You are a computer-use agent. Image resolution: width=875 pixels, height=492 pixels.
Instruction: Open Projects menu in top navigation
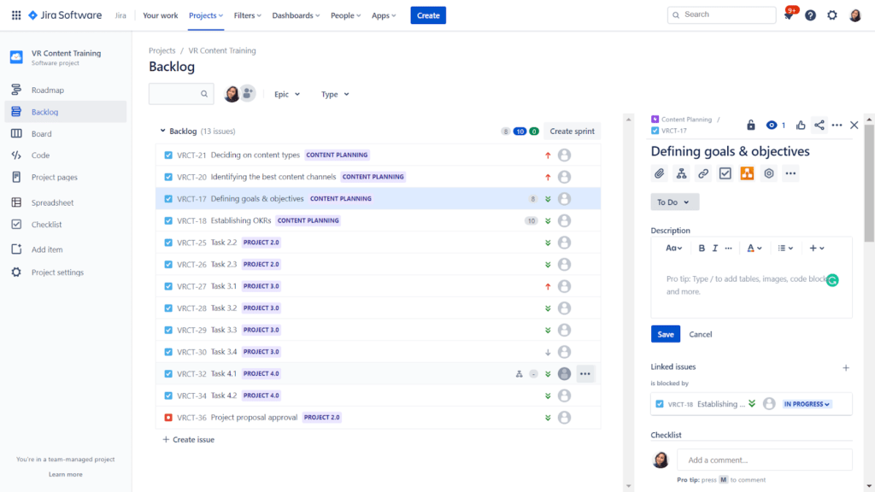tap(205, 15)
